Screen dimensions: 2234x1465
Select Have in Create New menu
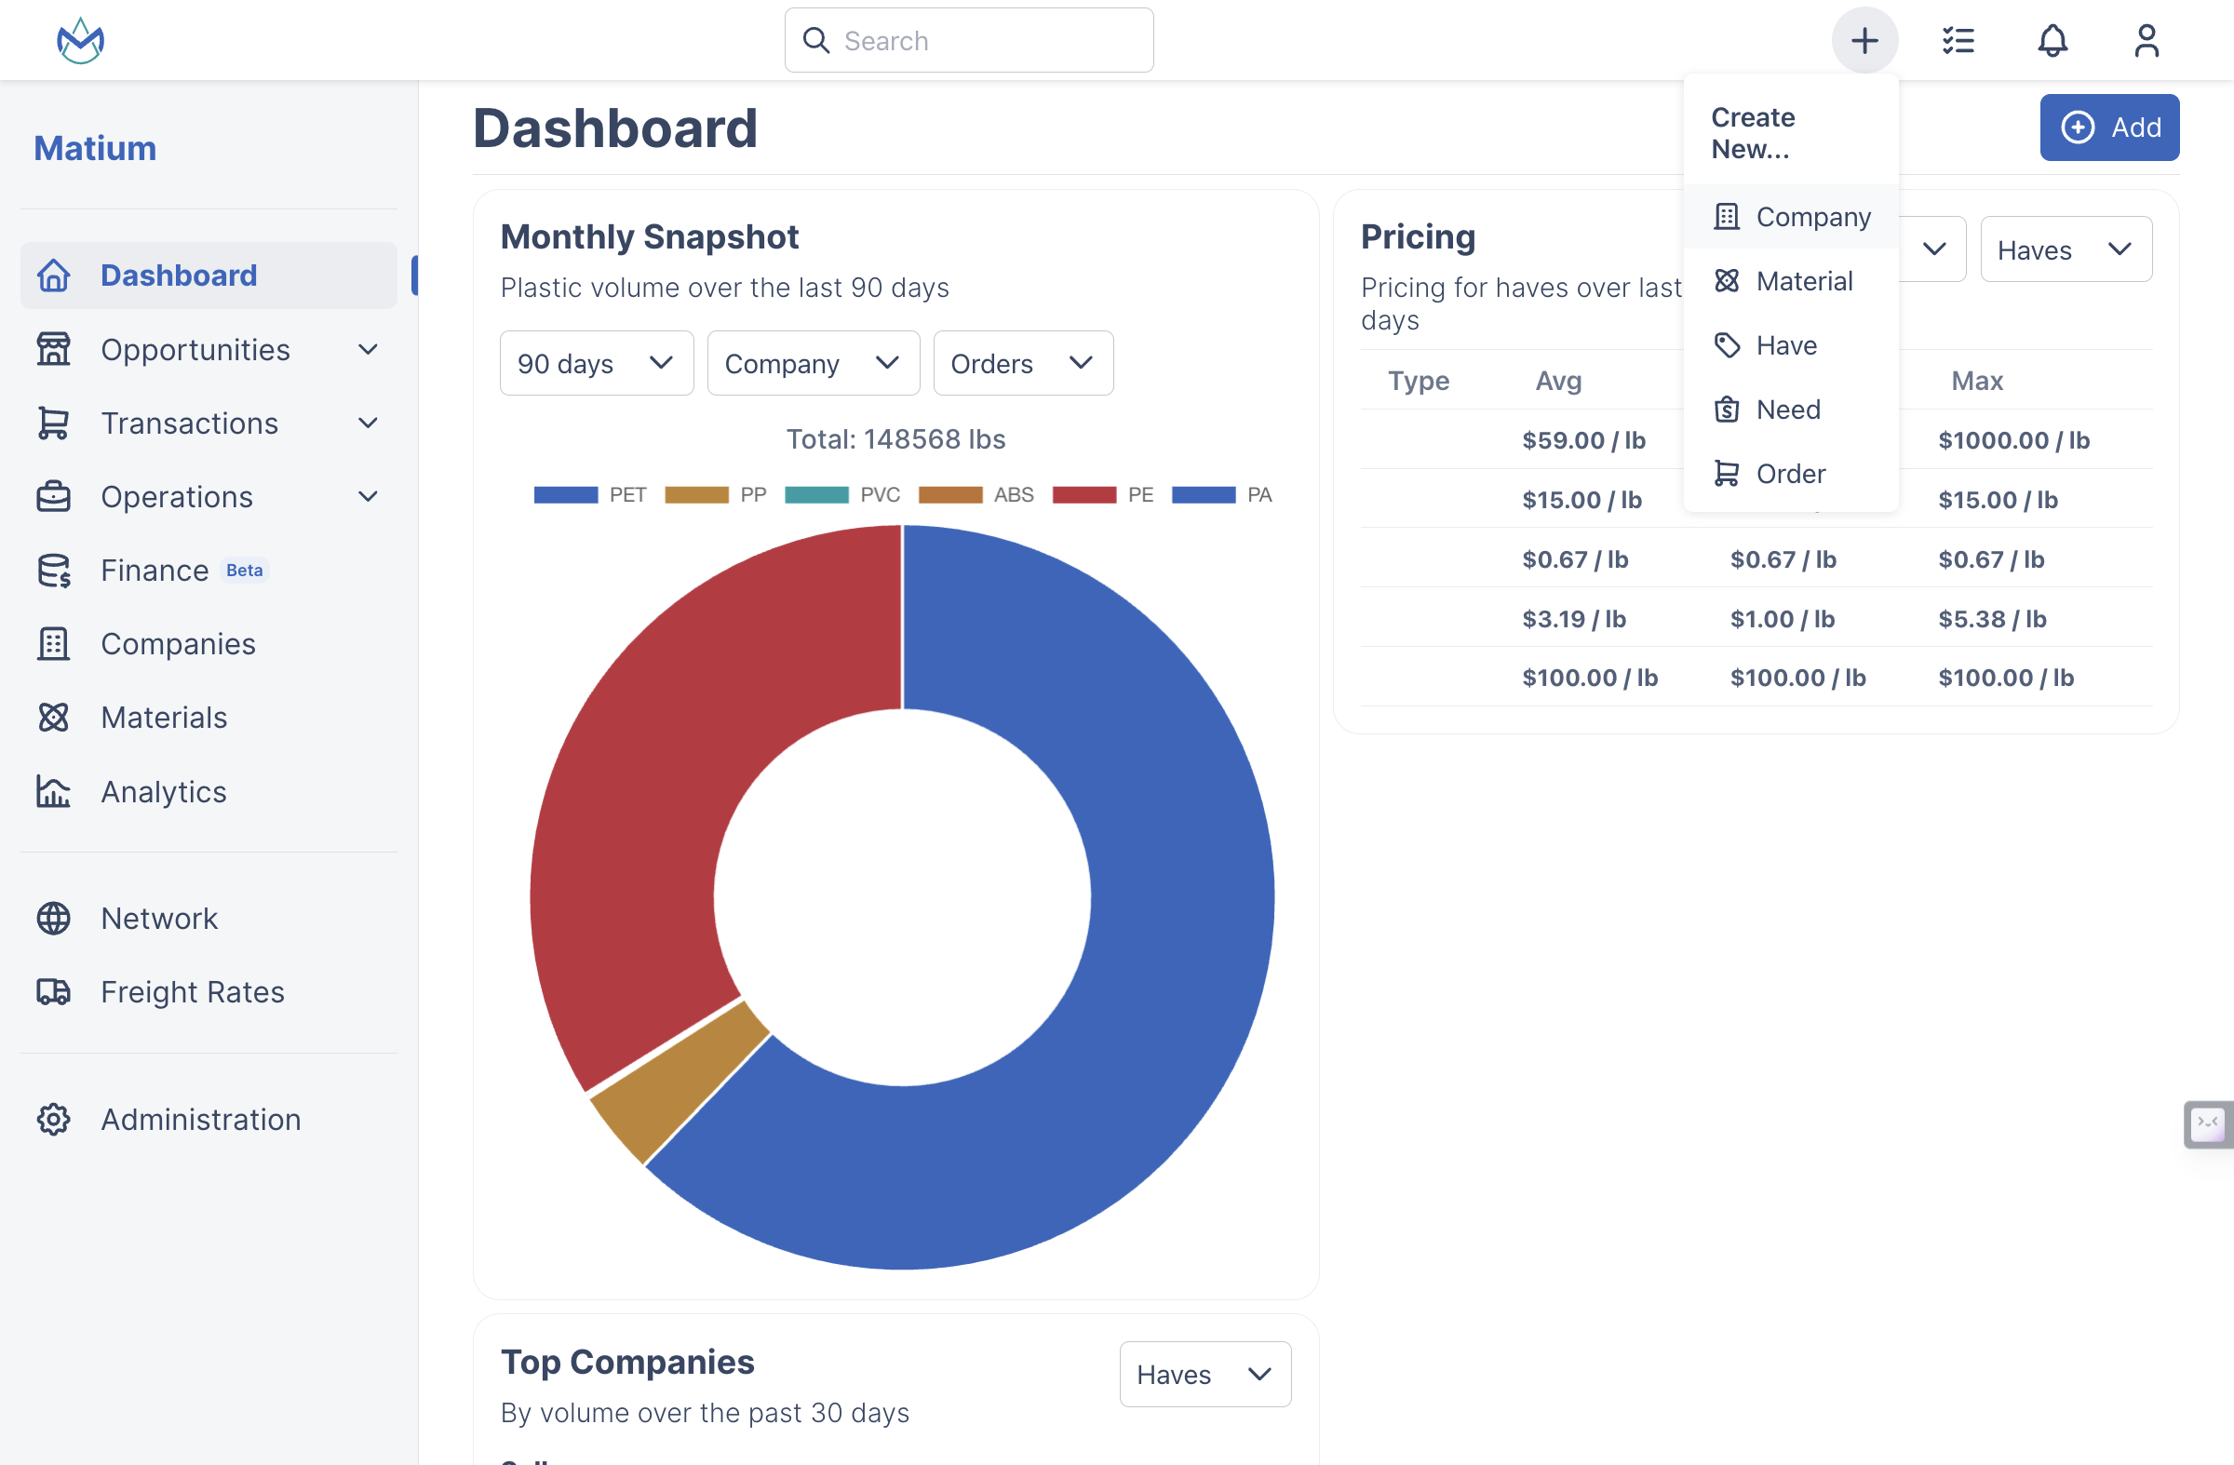[x=1791, y=345]
